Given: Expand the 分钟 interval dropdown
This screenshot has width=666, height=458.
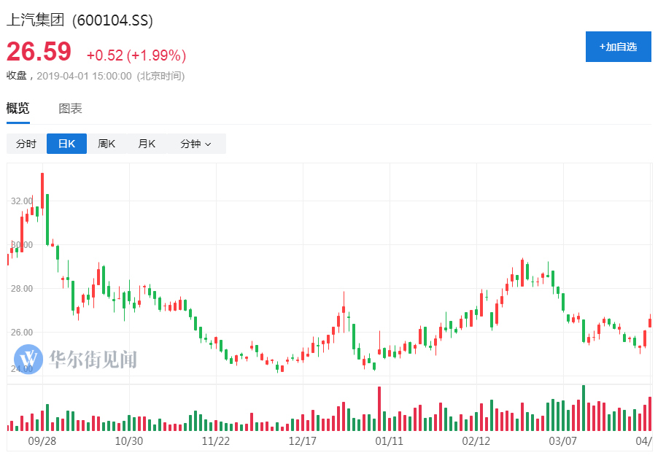Looking at the screenshot, I should (x=196, y=144).
